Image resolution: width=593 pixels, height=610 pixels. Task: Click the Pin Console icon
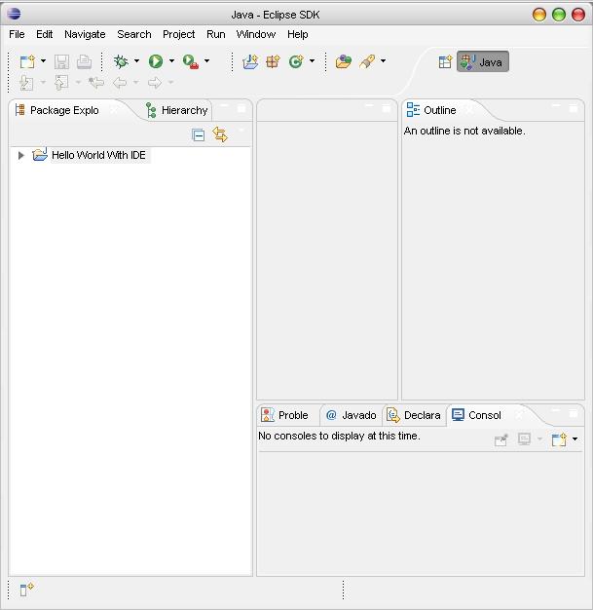pyautogui.click(x=500, y=439)
